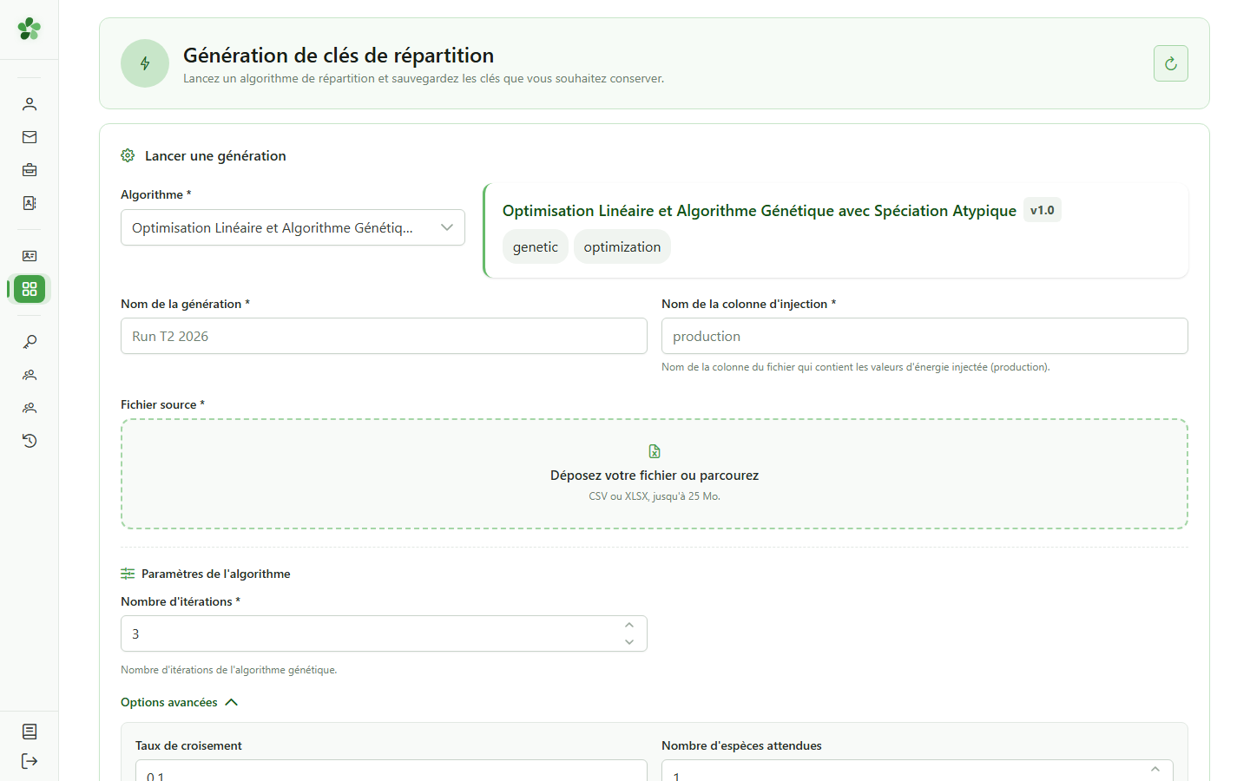This screenshot has width=1250, height=781.
Task: Open the mail envelope sidebar icon
Action: click(30, 137)
